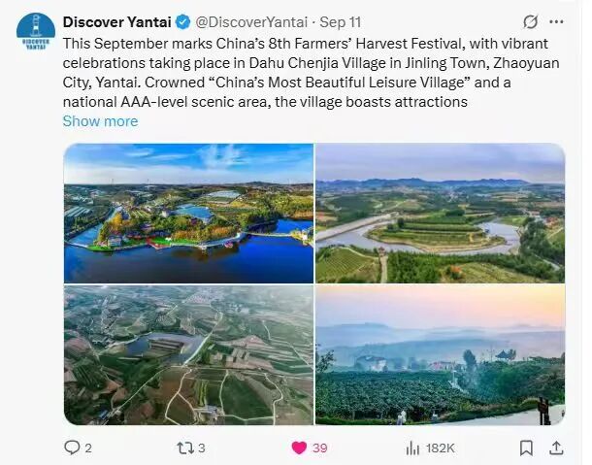Repost this post using the retweet icon
This screenshot has height=465, width=592.
coord(185,448)
